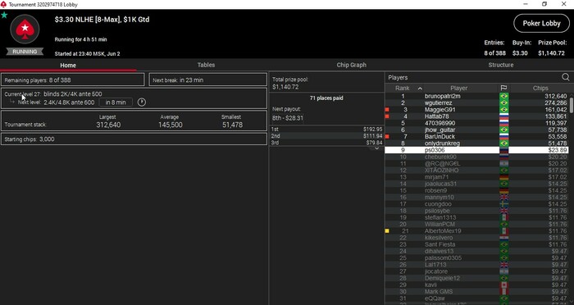
Task: Open the player search magnifier icon
Action: 566,77
